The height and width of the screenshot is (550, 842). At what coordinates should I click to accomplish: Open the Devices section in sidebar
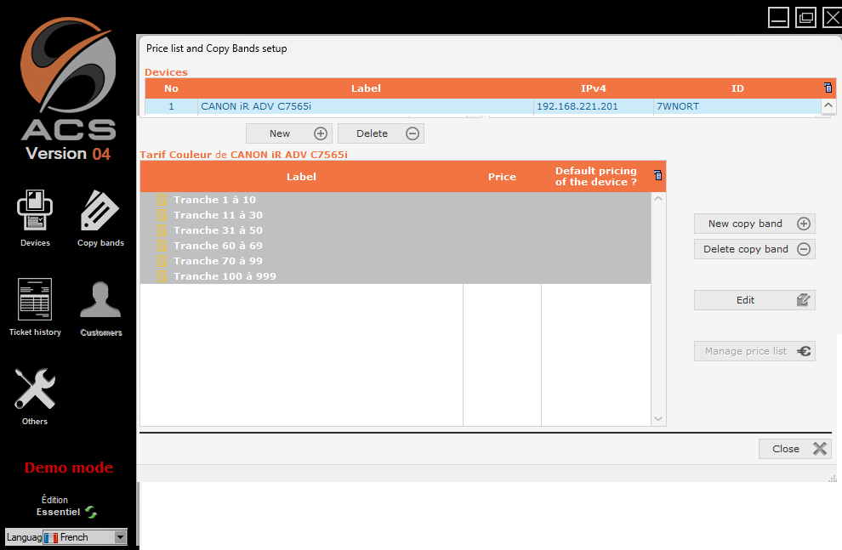(x=35, y=218)
